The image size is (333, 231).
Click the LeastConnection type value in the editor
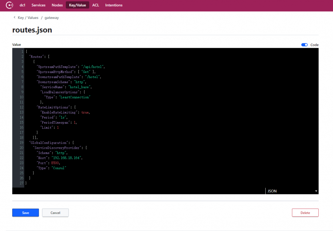pyautogui.click(x=74, y=97)
